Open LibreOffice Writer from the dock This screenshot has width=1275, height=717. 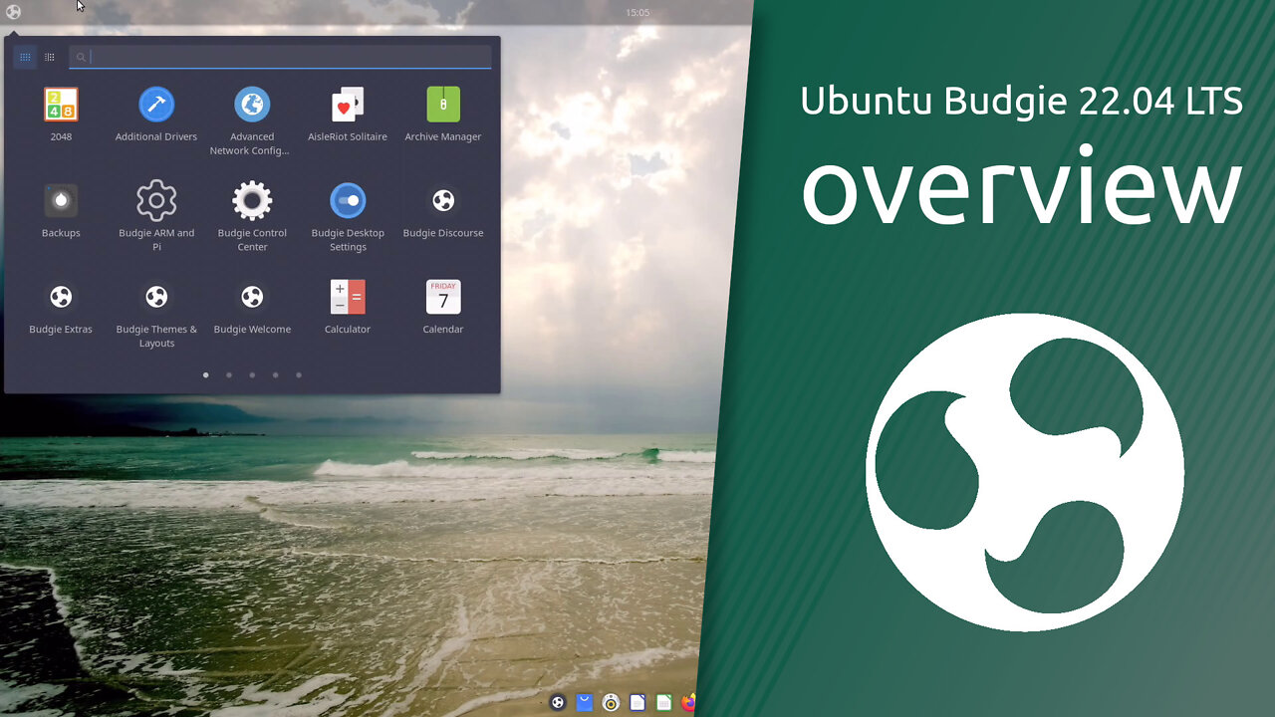(x=637, y=703)
